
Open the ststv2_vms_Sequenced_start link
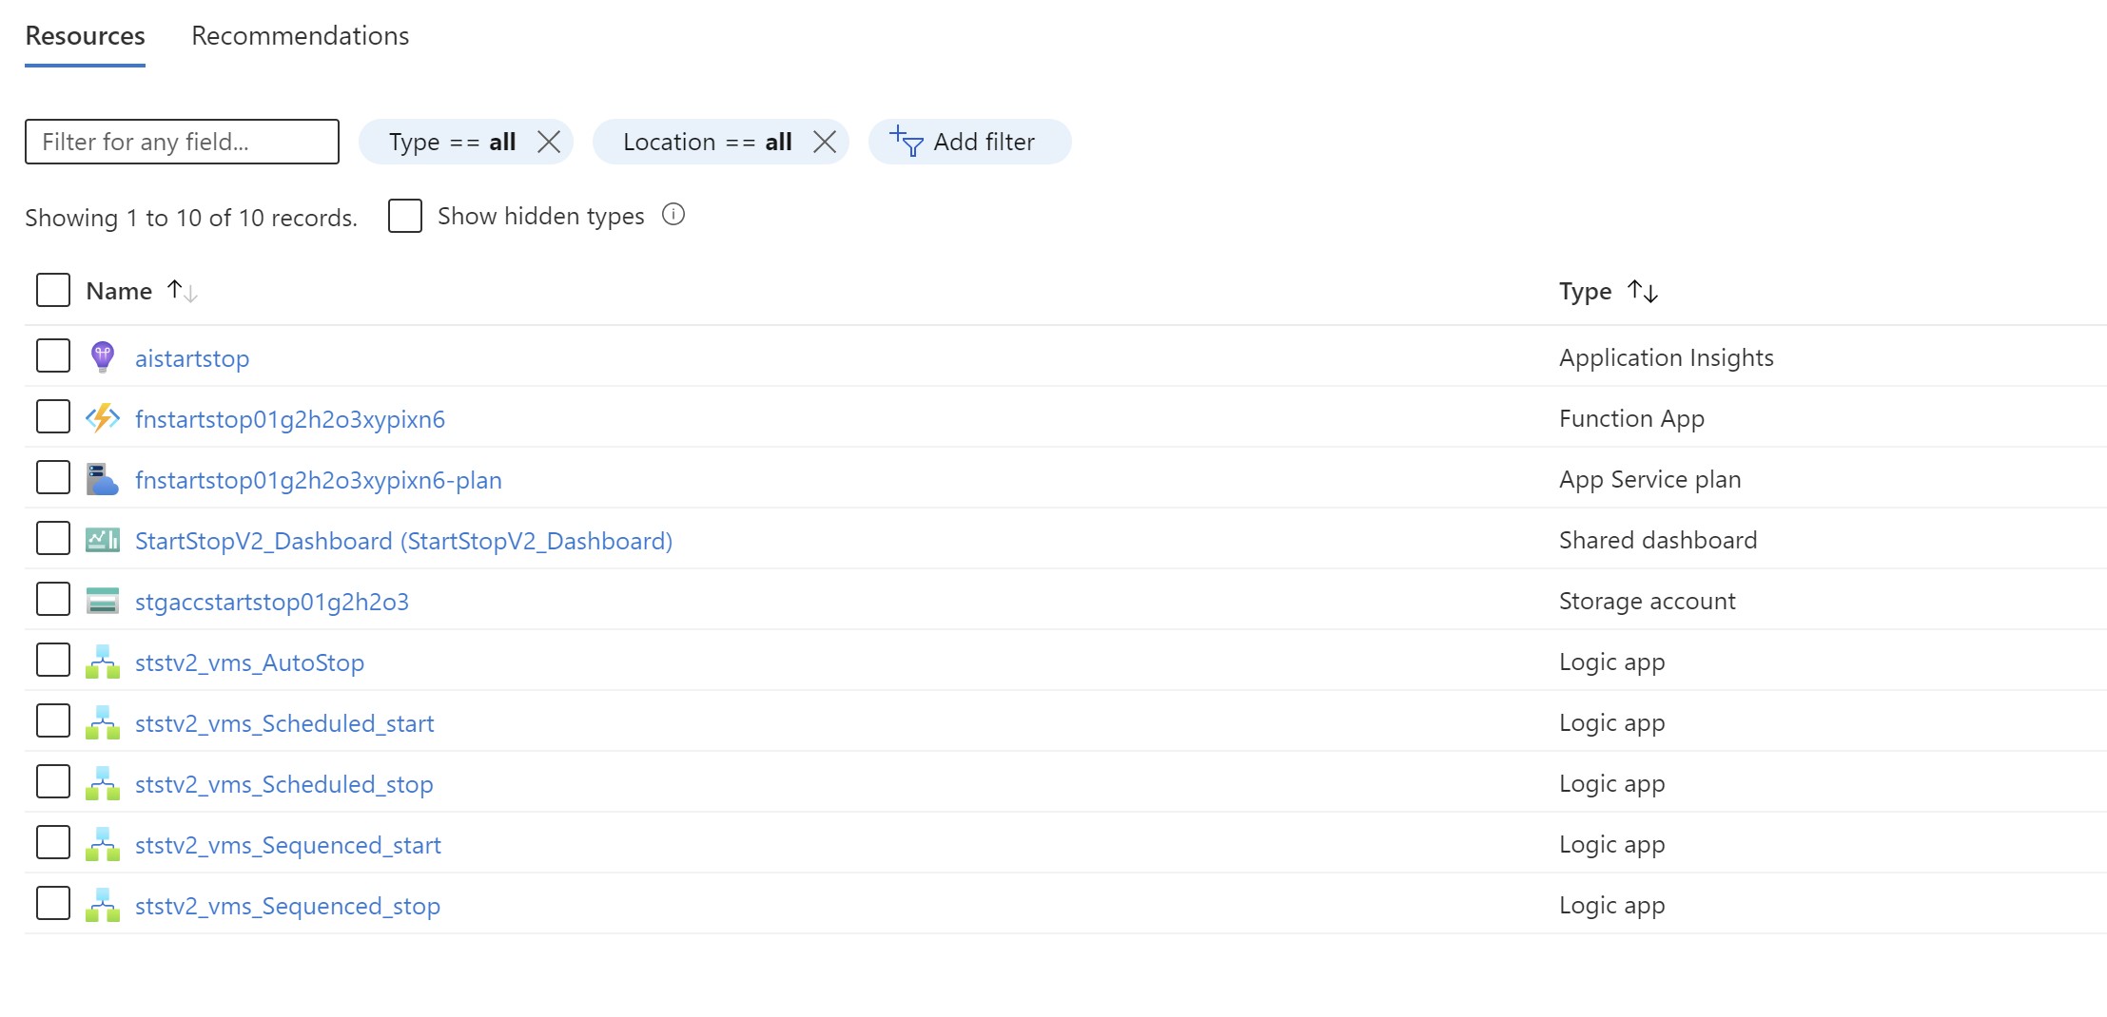click(288, 845)
